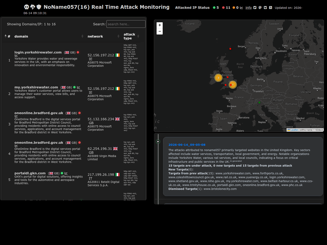Sort table by # column
The image size is (327, 245).
point(7,36)
